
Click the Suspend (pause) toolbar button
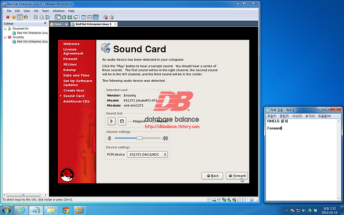(x=13, y=17)
